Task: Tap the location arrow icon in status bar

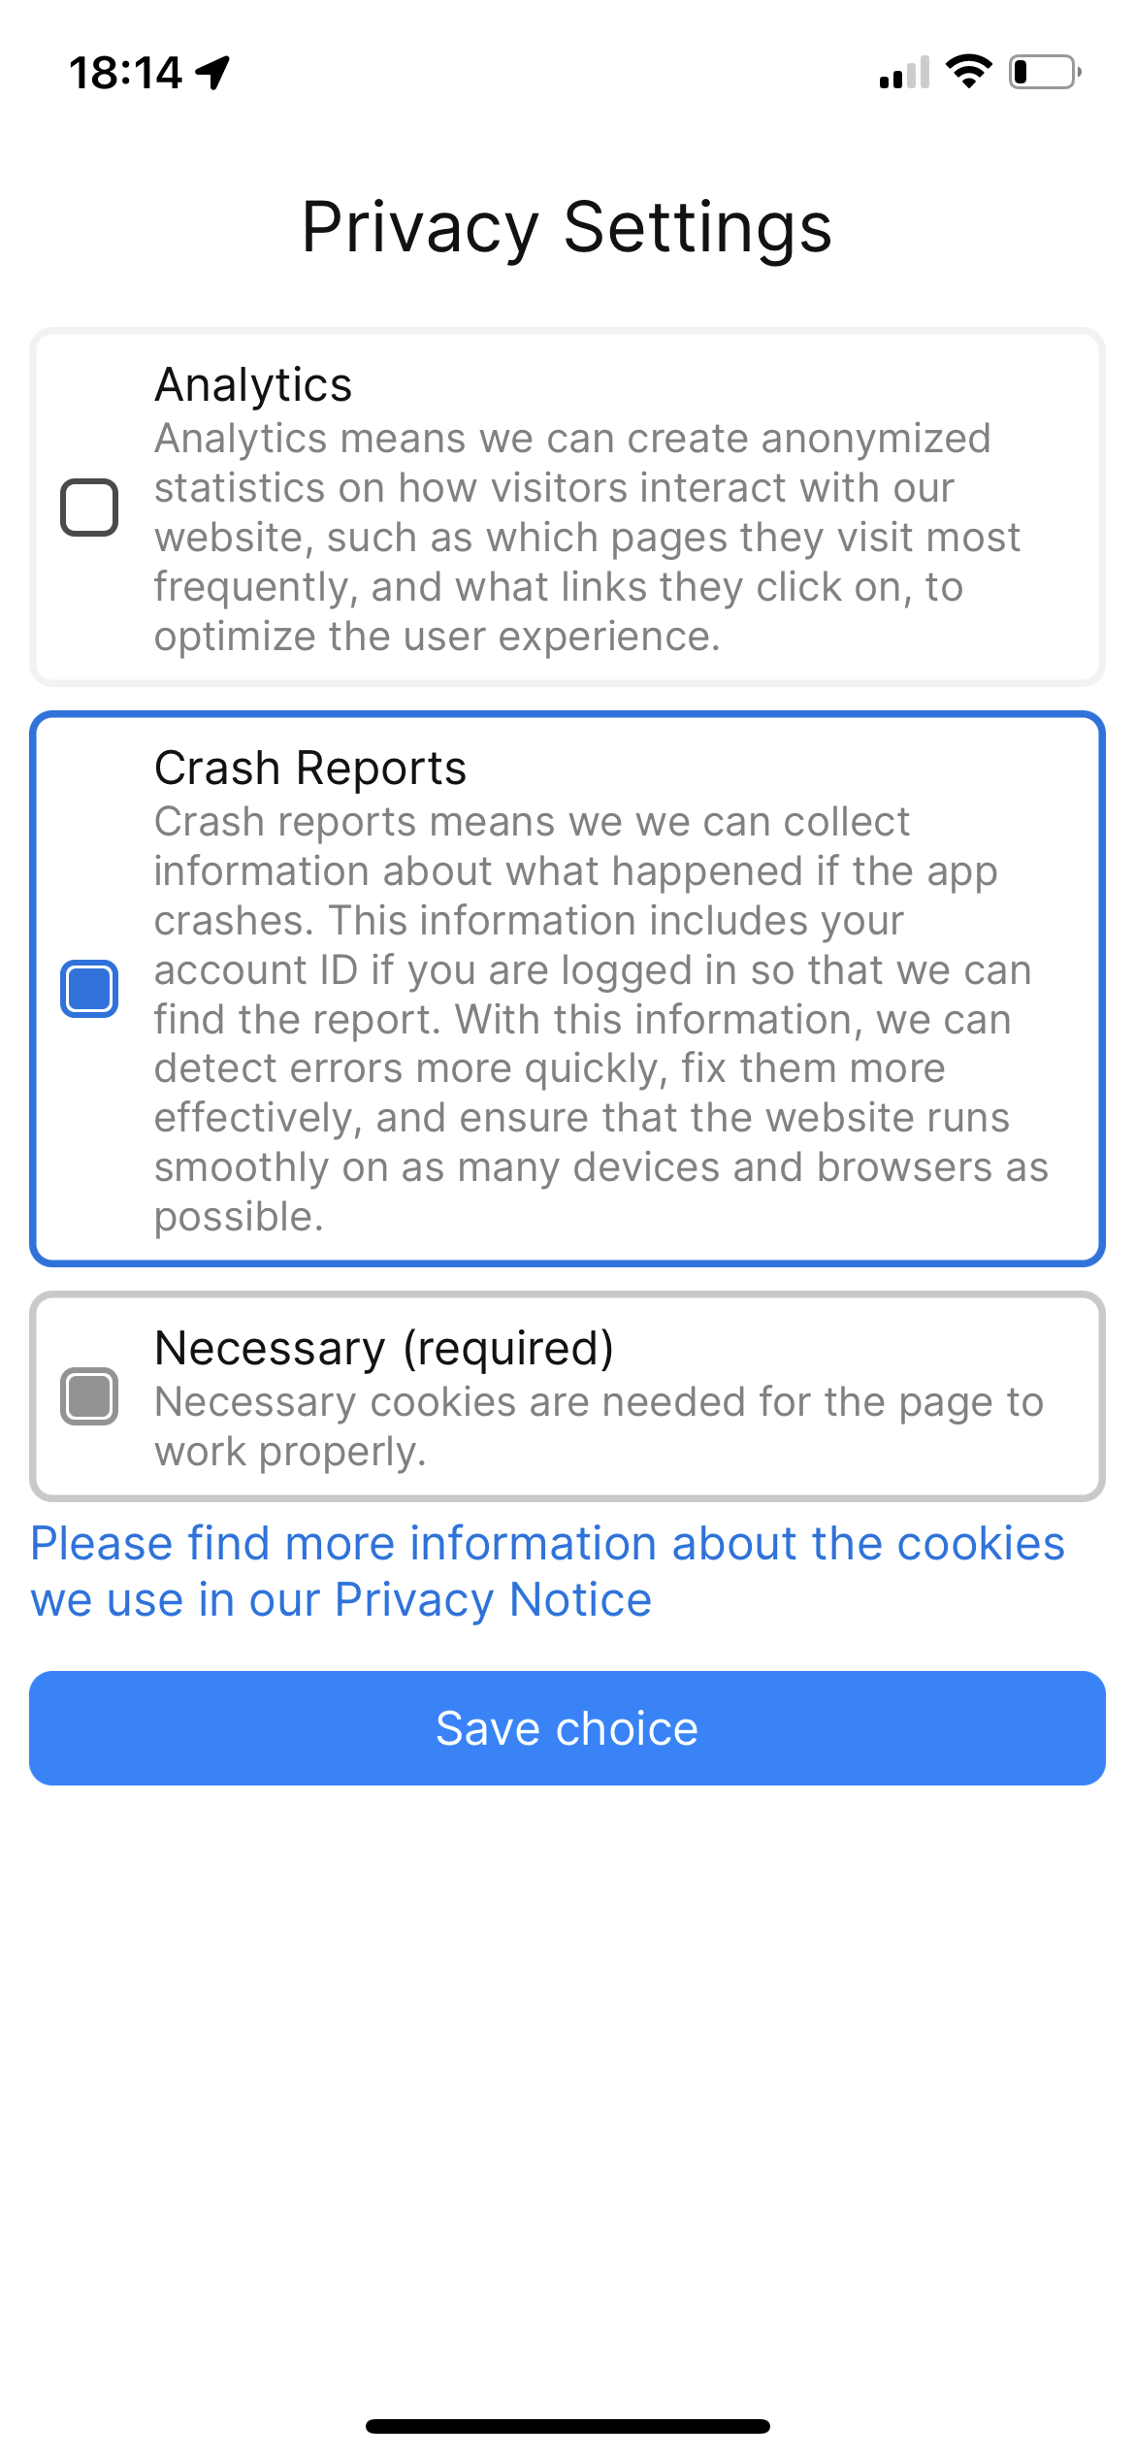Action: (213, 72)
